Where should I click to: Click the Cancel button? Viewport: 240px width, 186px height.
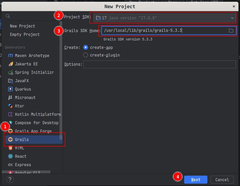[222, 180]
